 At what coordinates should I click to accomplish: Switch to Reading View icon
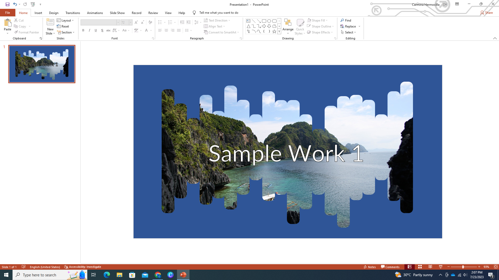(430, 267)
